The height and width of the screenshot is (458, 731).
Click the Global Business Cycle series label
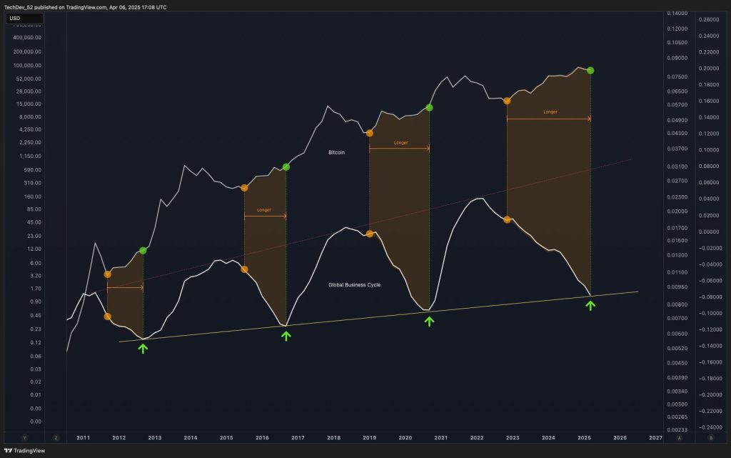(354, 285)
